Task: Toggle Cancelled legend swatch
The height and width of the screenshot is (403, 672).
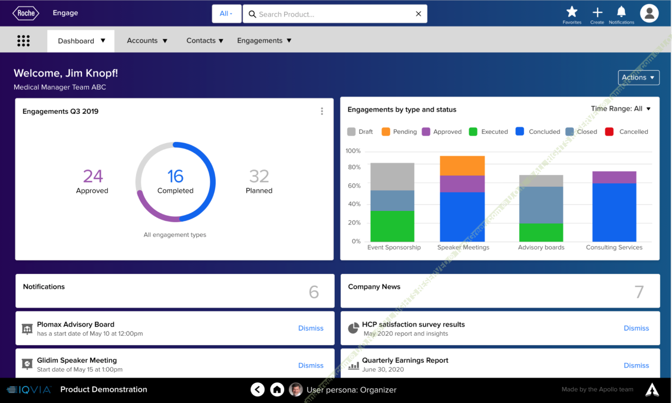Action: [609, 131]
